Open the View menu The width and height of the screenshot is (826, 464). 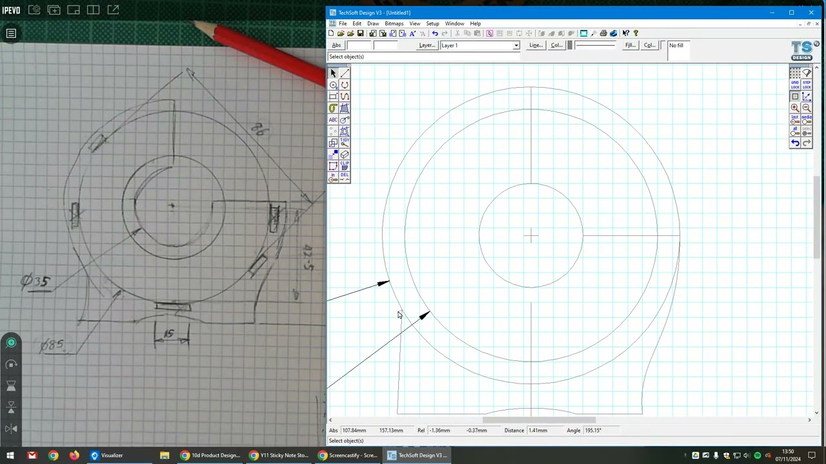tap(414, 24)
